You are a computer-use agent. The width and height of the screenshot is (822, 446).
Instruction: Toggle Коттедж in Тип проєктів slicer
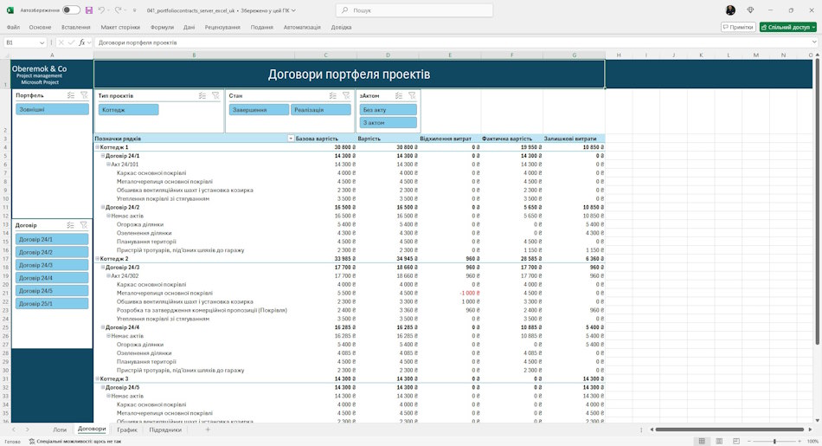pos(128,110)
